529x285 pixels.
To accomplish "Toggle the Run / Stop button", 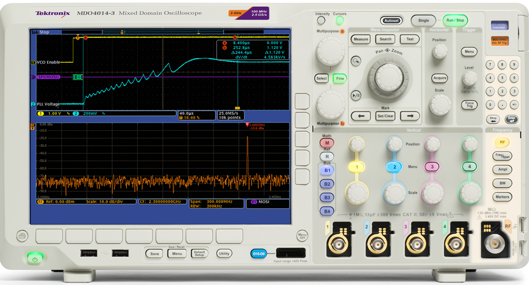I will click(x=455, y=20).
